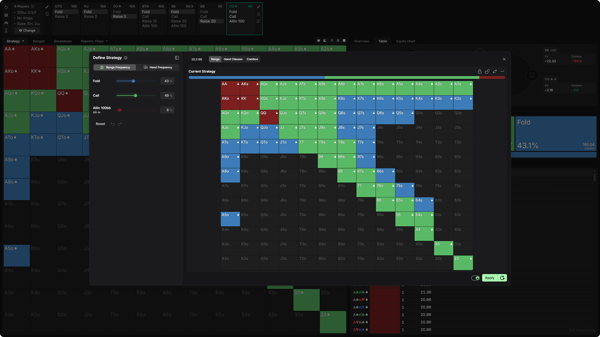The image size is (600, 337).
Task: Click the swap arrows icon in Current Strategy
Action: click(495, 72)
